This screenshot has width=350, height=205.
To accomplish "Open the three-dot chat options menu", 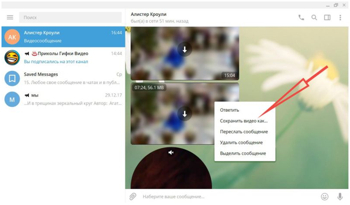I will coord(340,17).
